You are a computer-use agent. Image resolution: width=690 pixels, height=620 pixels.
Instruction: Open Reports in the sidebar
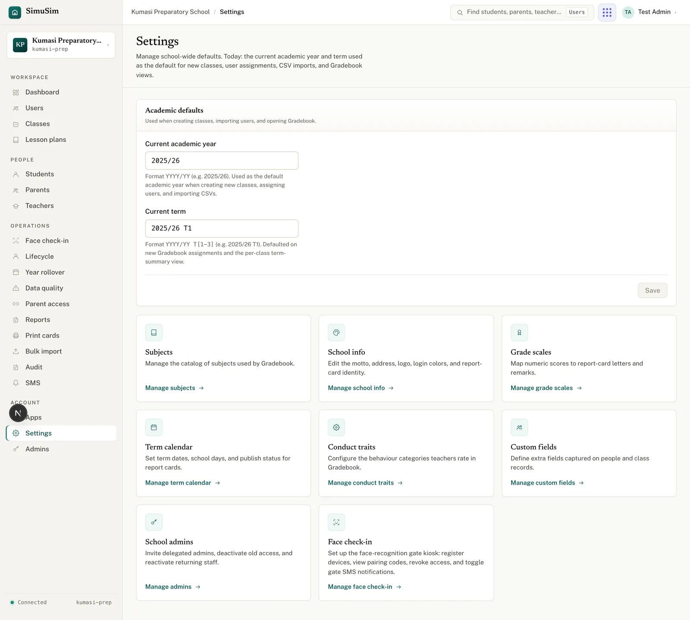coord(61,319)
